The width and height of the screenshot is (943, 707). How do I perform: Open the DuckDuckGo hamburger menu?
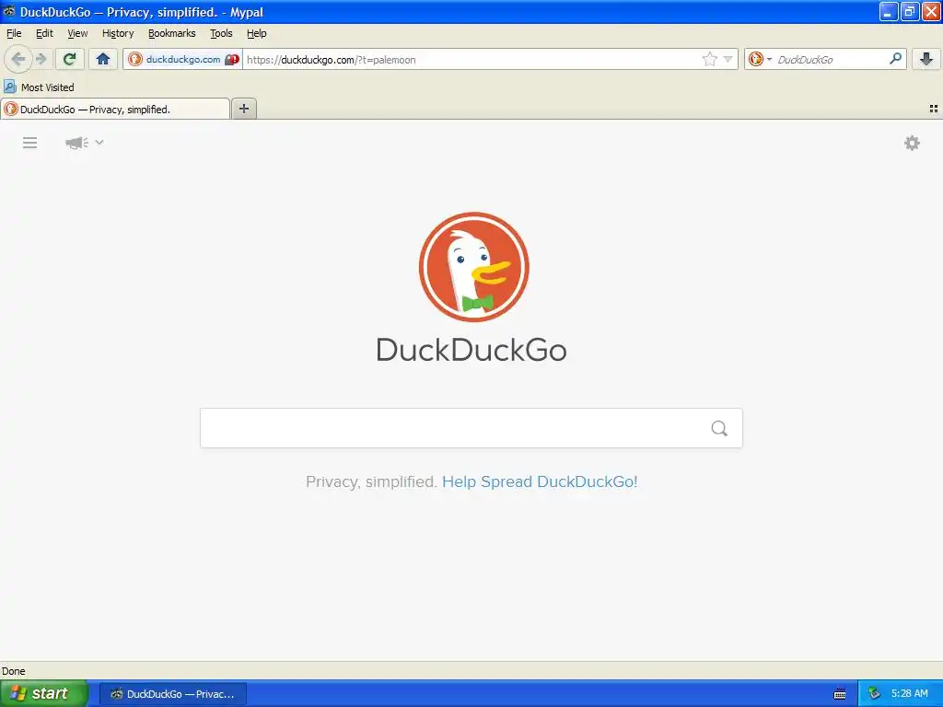[x=30, y=143]
